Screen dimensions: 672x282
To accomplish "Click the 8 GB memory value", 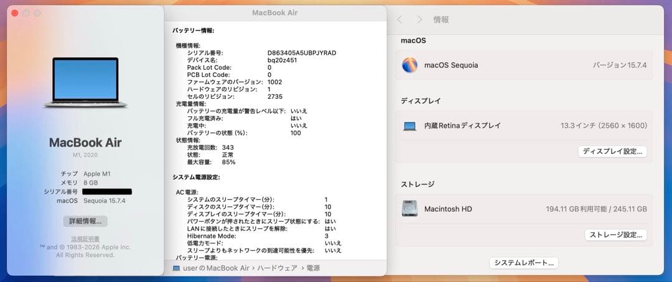I will [91, 183].
